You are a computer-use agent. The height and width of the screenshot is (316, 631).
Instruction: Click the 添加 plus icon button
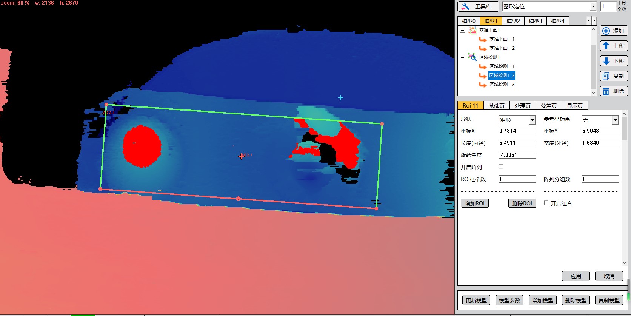click(614, 31)
